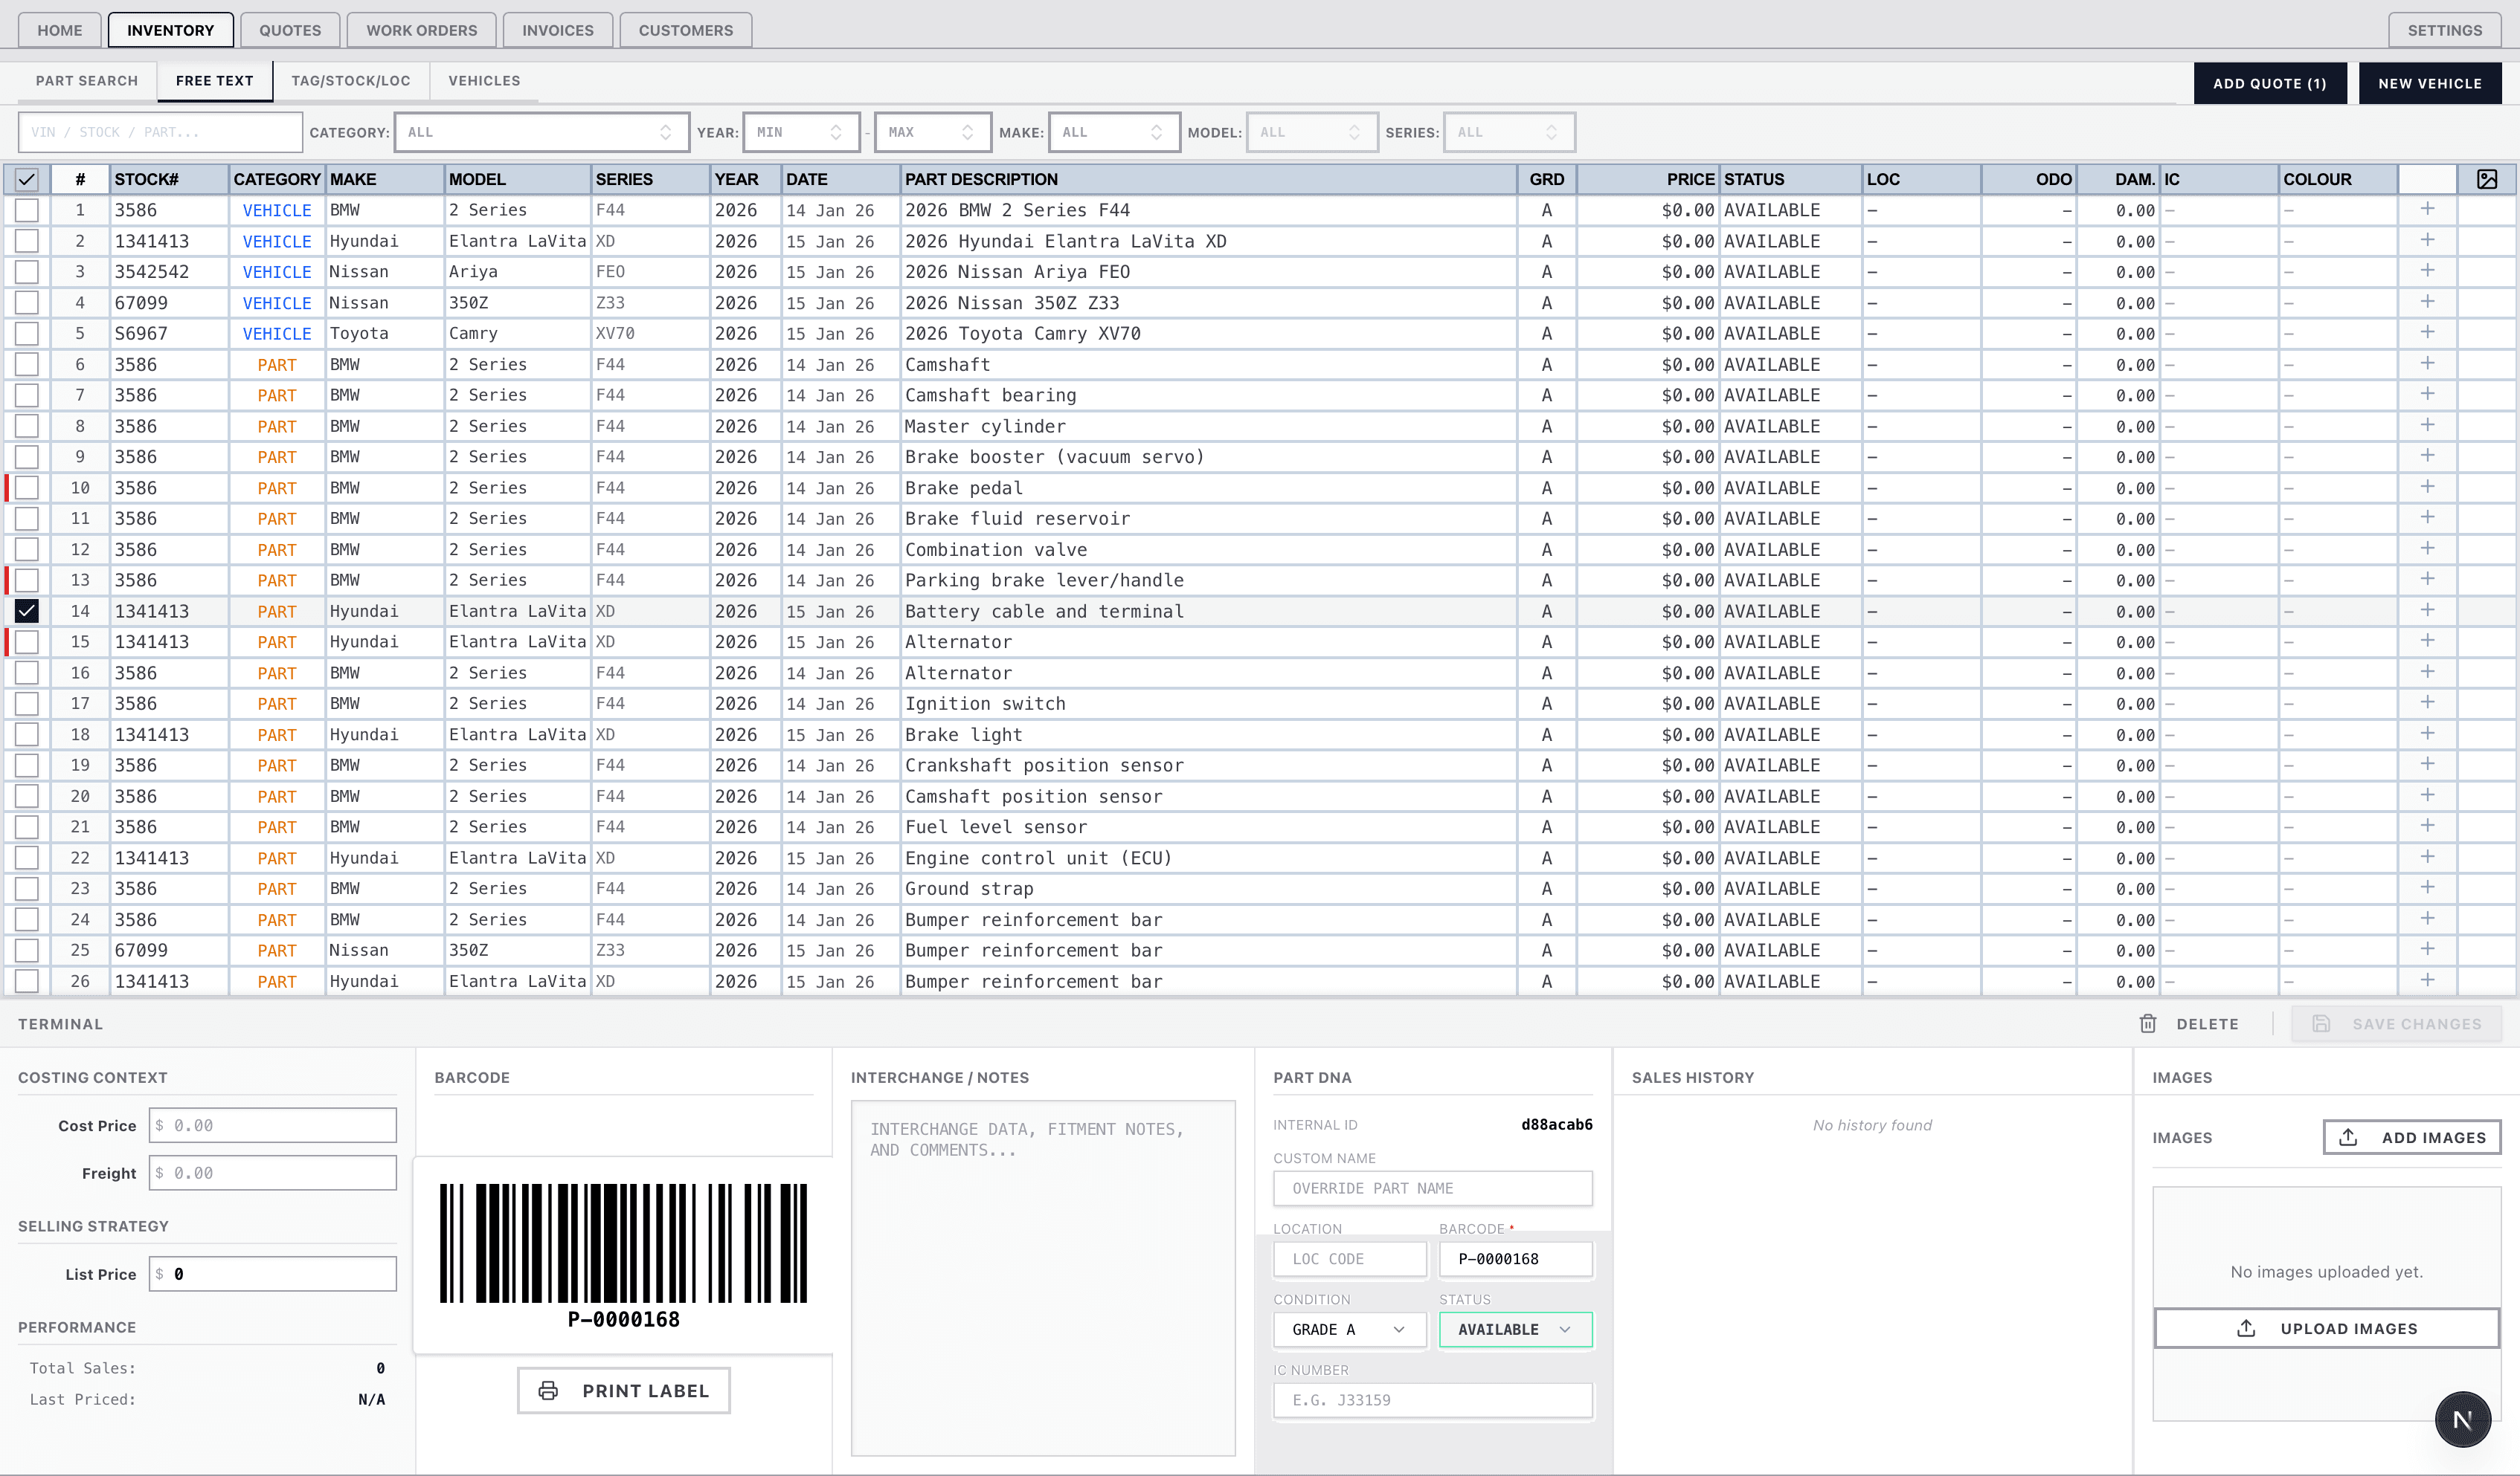Switch to the Work Orders tab
Screen dimensions: 2520x1476
[421, 30]
